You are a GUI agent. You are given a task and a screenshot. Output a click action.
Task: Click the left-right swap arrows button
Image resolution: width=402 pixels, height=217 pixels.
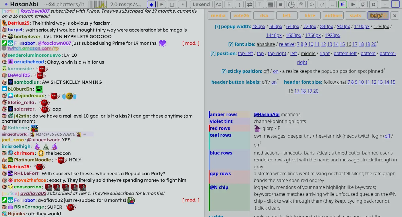[x=250, y=4]
